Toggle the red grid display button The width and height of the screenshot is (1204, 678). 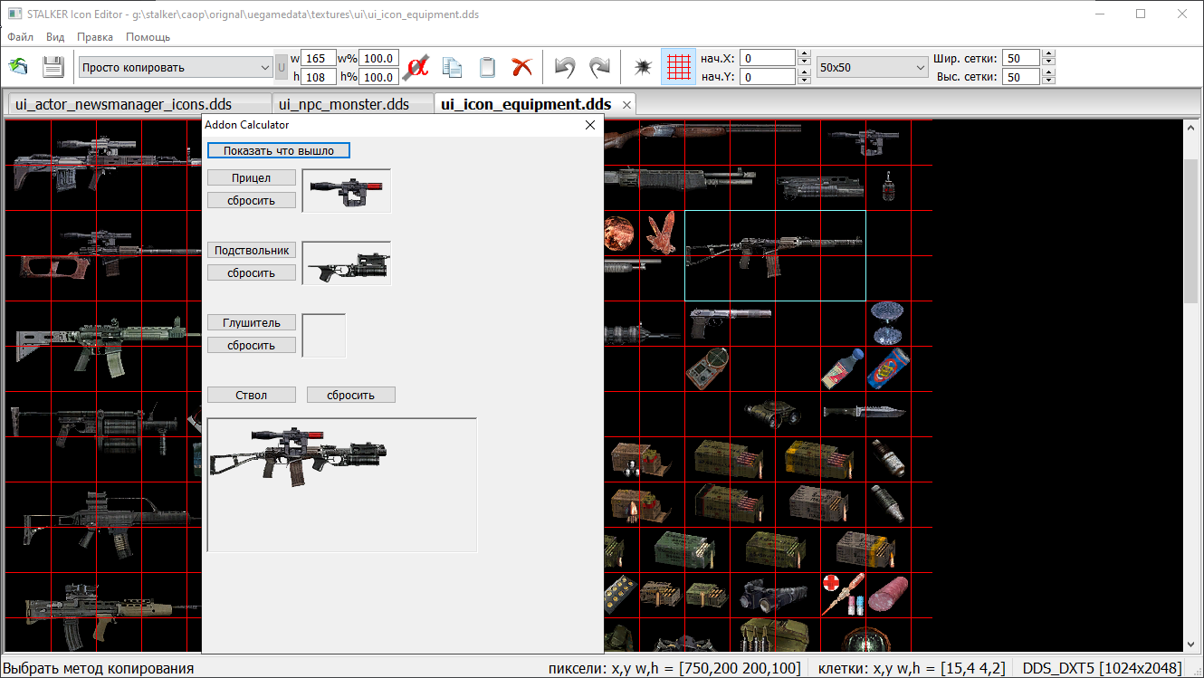(x=678, y=67)
